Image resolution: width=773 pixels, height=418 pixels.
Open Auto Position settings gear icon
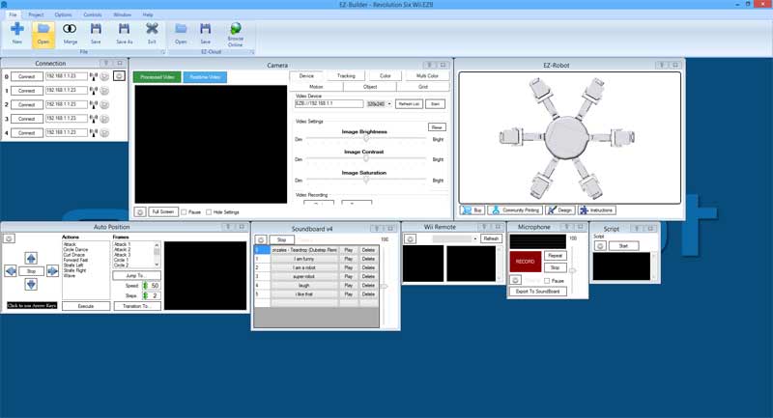click(9, 238)
